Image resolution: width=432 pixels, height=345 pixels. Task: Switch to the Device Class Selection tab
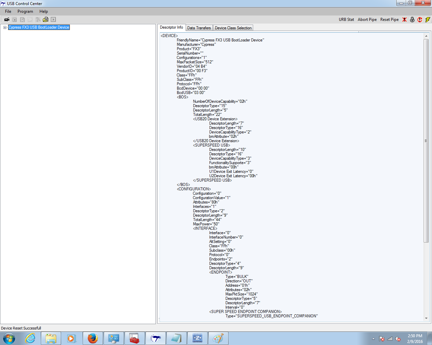coord(233,28)
